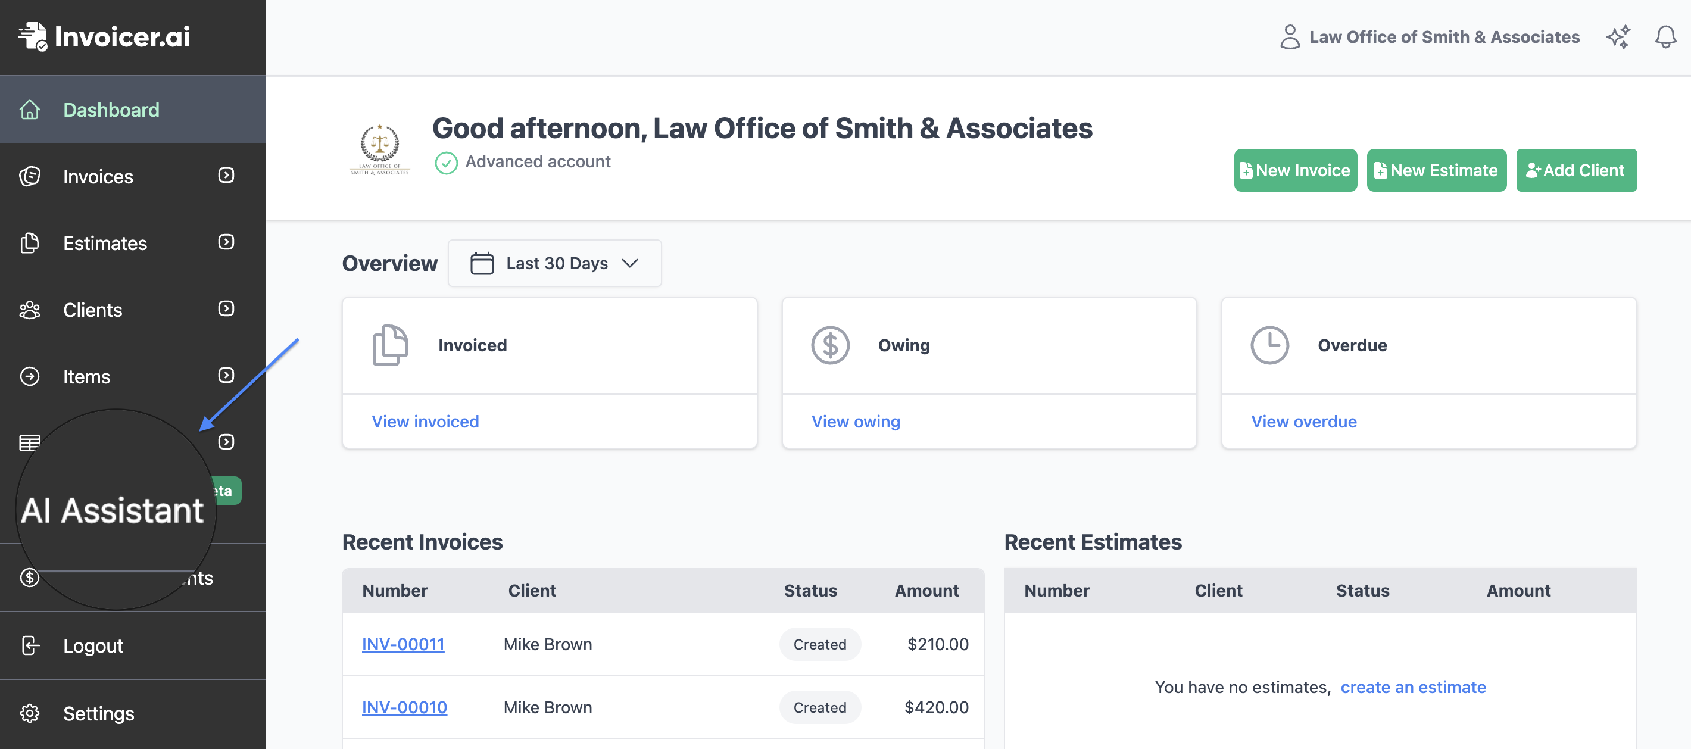
Task: Click the Owing dollar icon
Action: pyautogui.click(x=831, y=345)
